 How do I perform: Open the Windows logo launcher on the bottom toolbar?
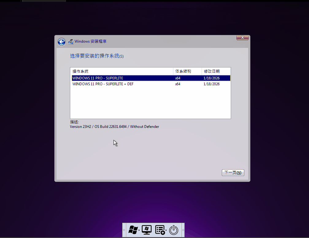click(133, 230)
